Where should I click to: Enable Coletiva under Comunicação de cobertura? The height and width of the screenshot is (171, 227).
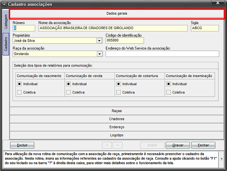[x=118, y=92]
